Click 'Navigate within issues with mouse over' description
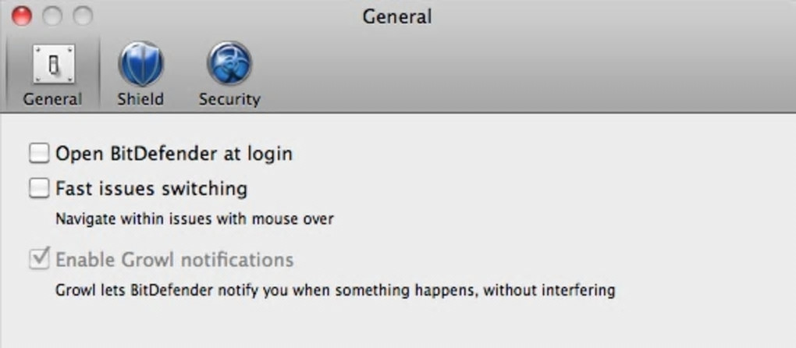The height and width of the screenshot is (348, 796). click(x=194, y=219)
